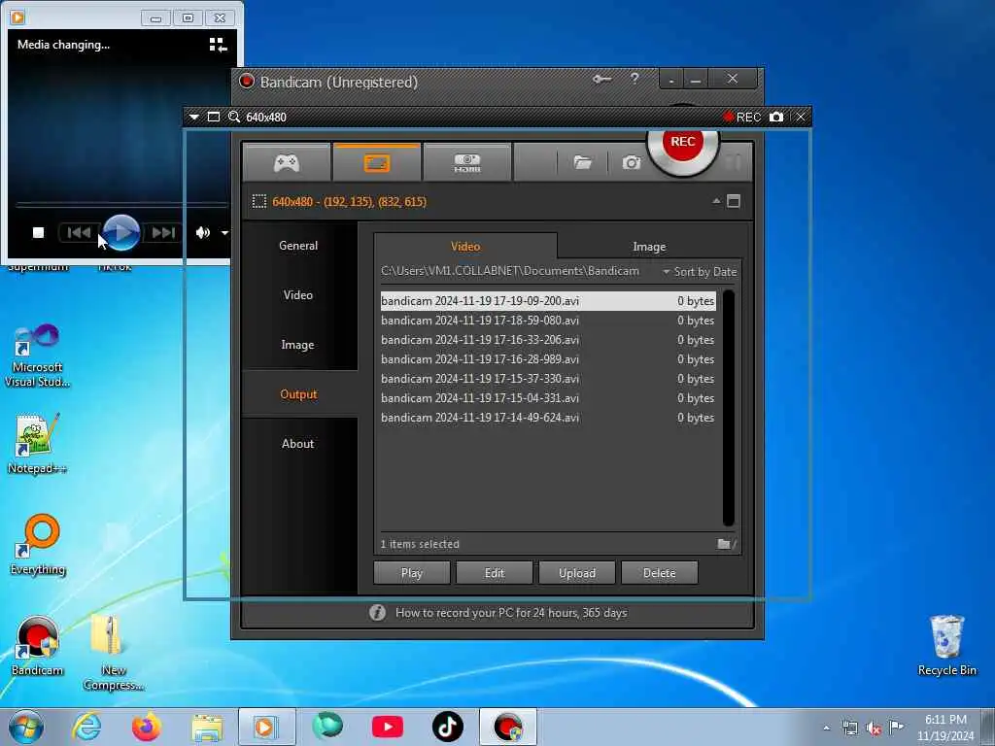Open Notepad++ desktop shortcut

pyautogui.click(x=38, y=444)
